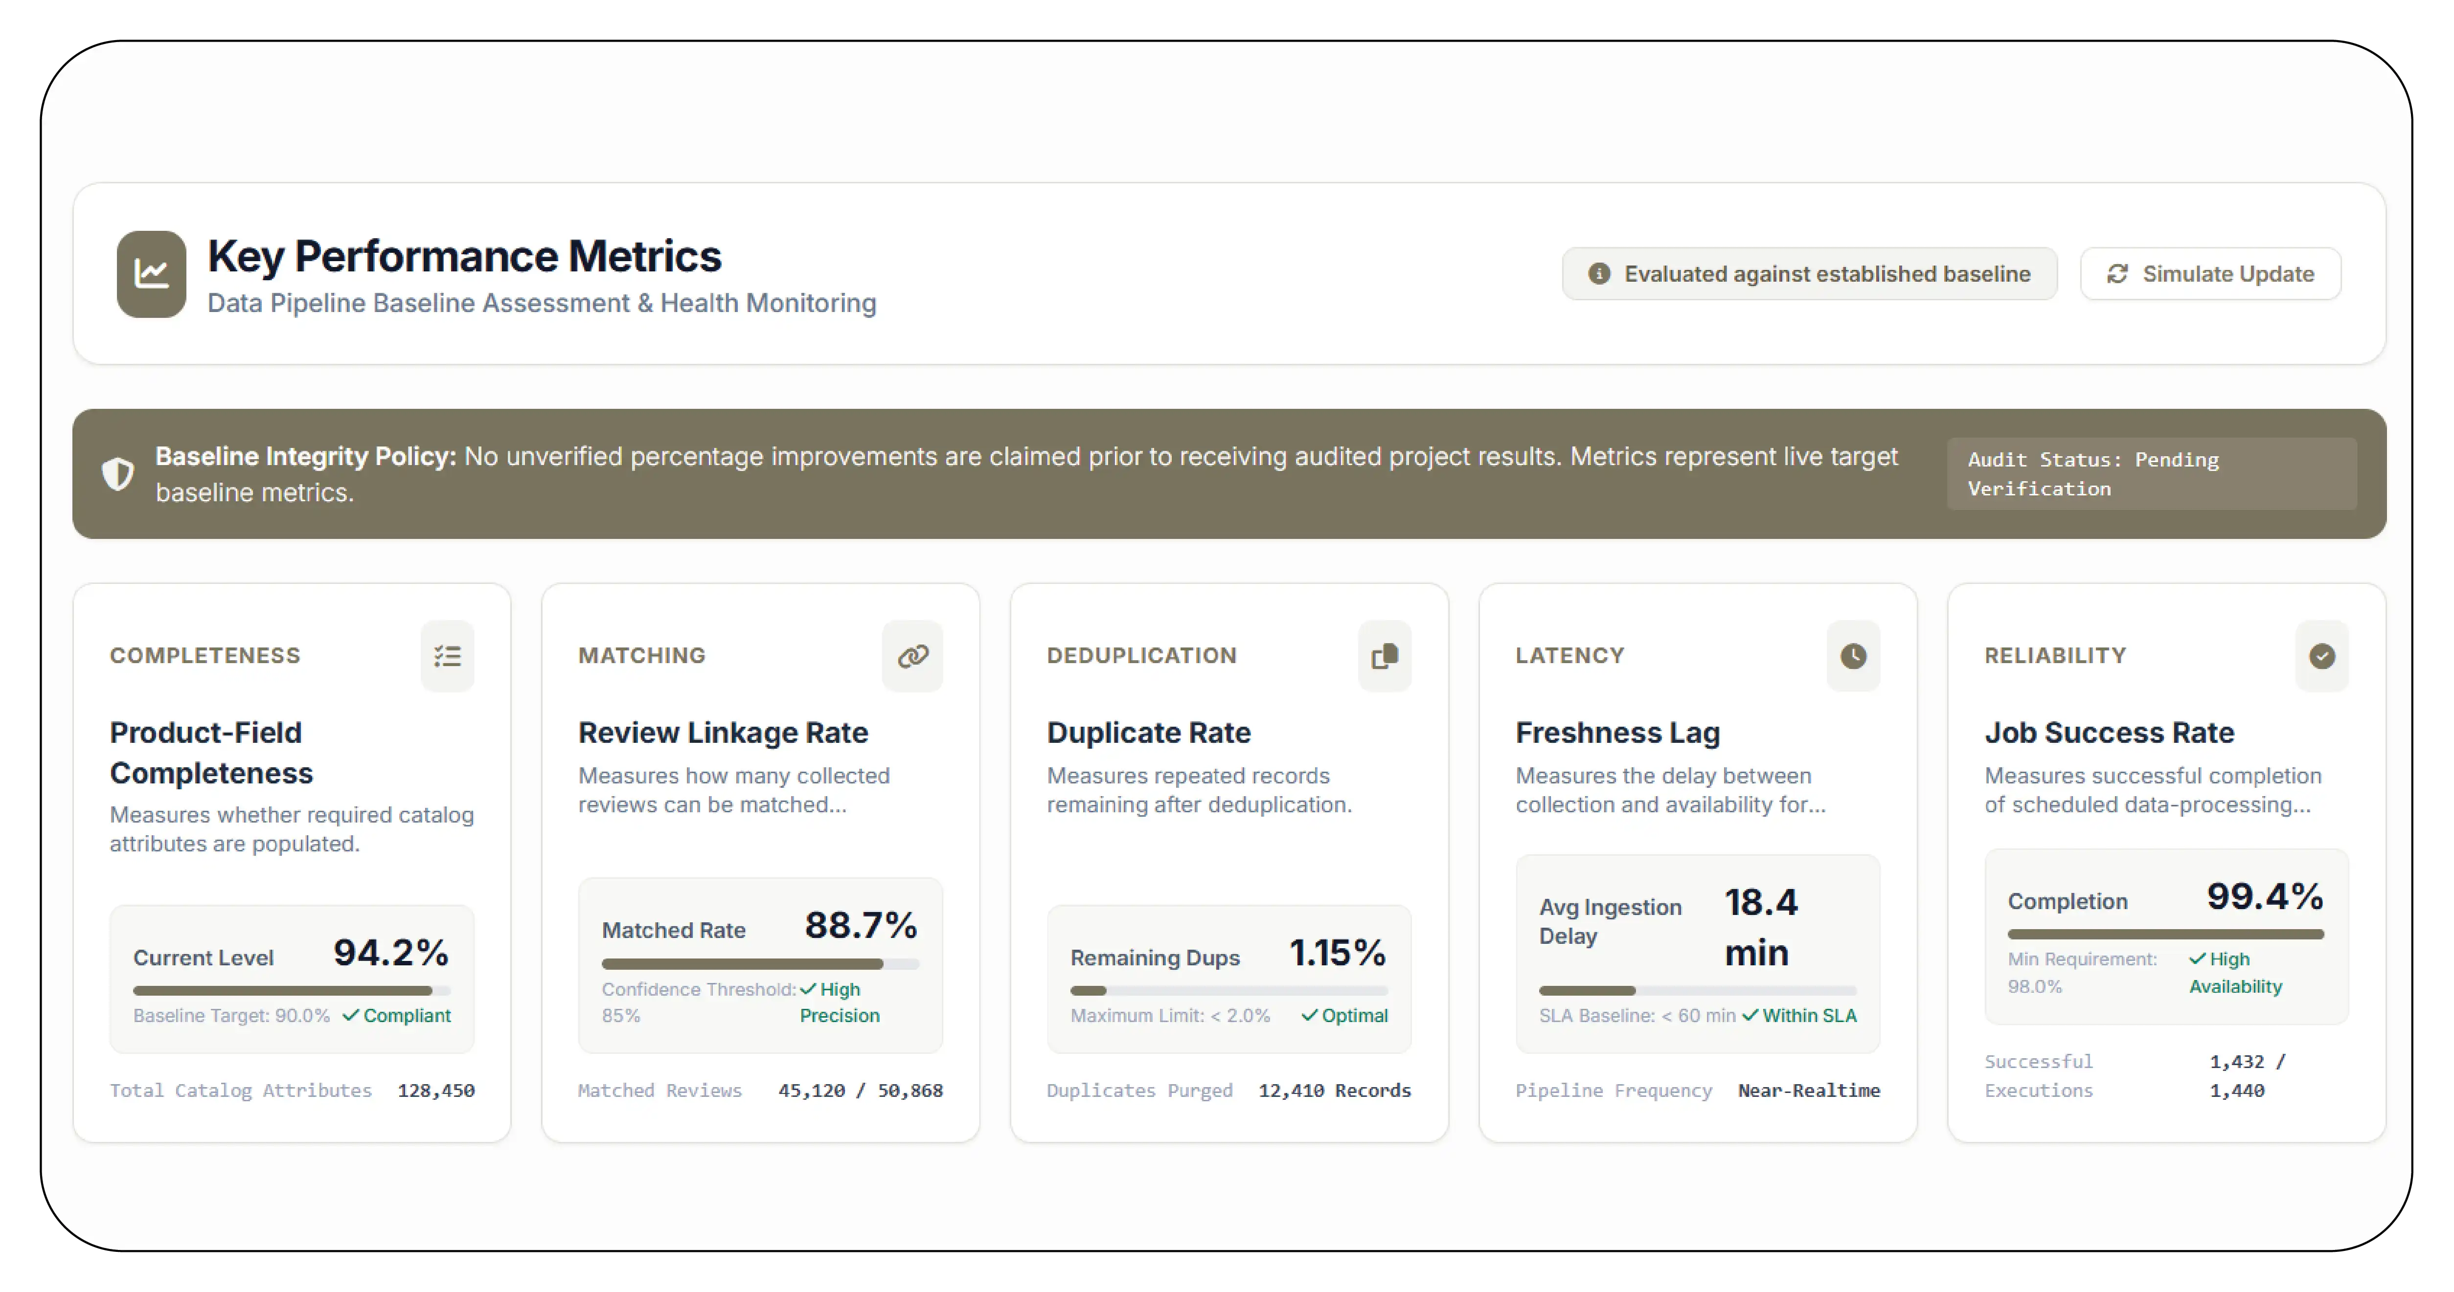This screenshot has width=2454, height=1292.
Task: Click the 45,120 / 50,868 matched reviews value
Action: click(860, 1091)
